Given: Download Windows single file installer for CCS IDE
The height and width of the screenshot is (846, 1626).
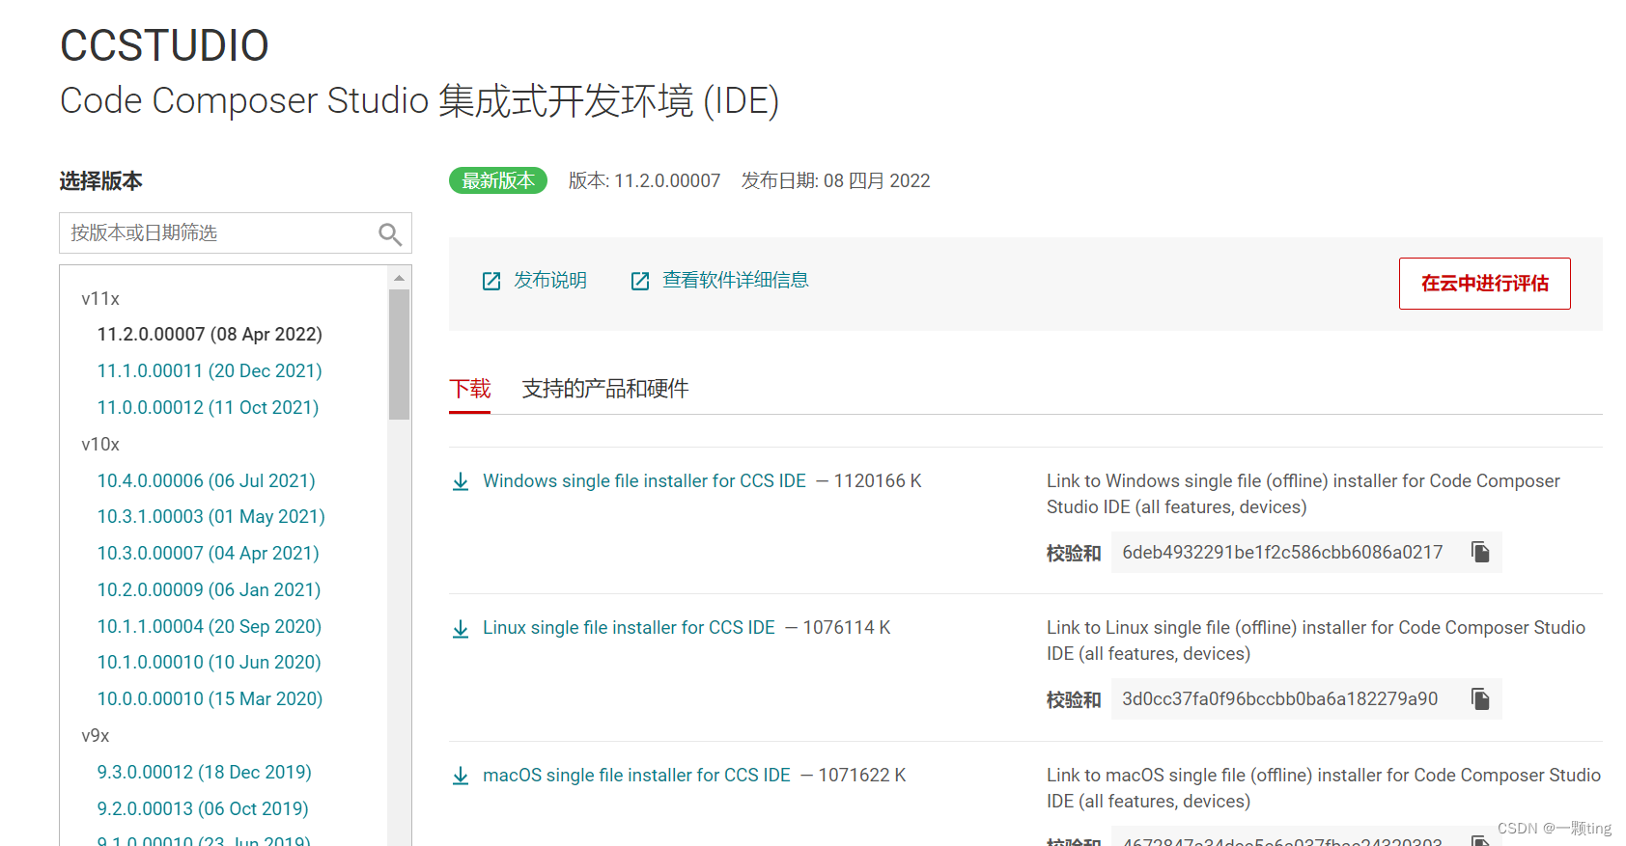Looking at the screenshot, I should 644,480.
